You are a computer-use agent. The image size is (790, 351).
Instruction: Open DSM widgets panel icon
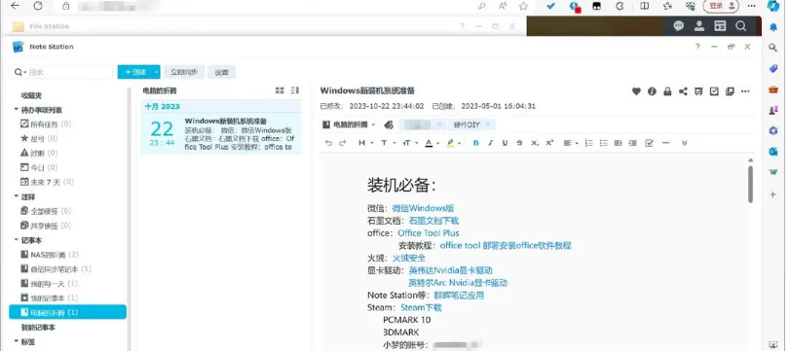[x=720, y=26]
